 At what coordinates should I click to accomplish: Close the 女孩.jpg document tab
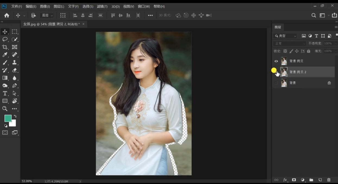pos(83,24)
